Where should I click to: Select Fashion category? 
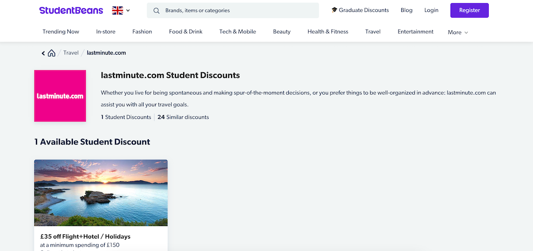pos(142,32)
